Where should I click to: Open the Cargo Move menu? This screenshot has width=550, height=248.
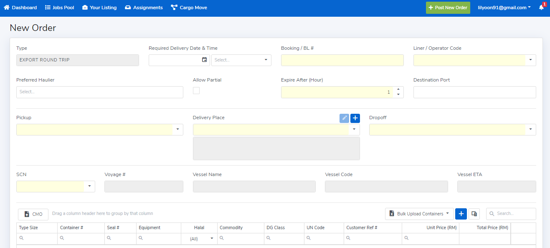(x=189, y=8)
